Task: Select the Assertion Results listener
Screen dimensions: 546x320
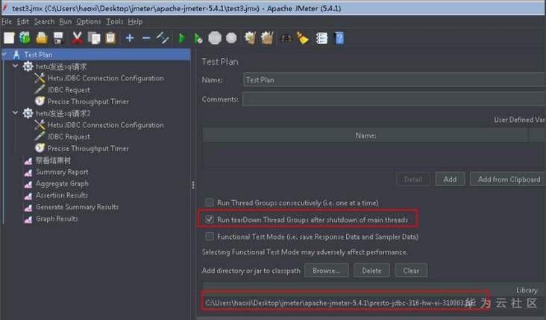Action: (61, 195)
